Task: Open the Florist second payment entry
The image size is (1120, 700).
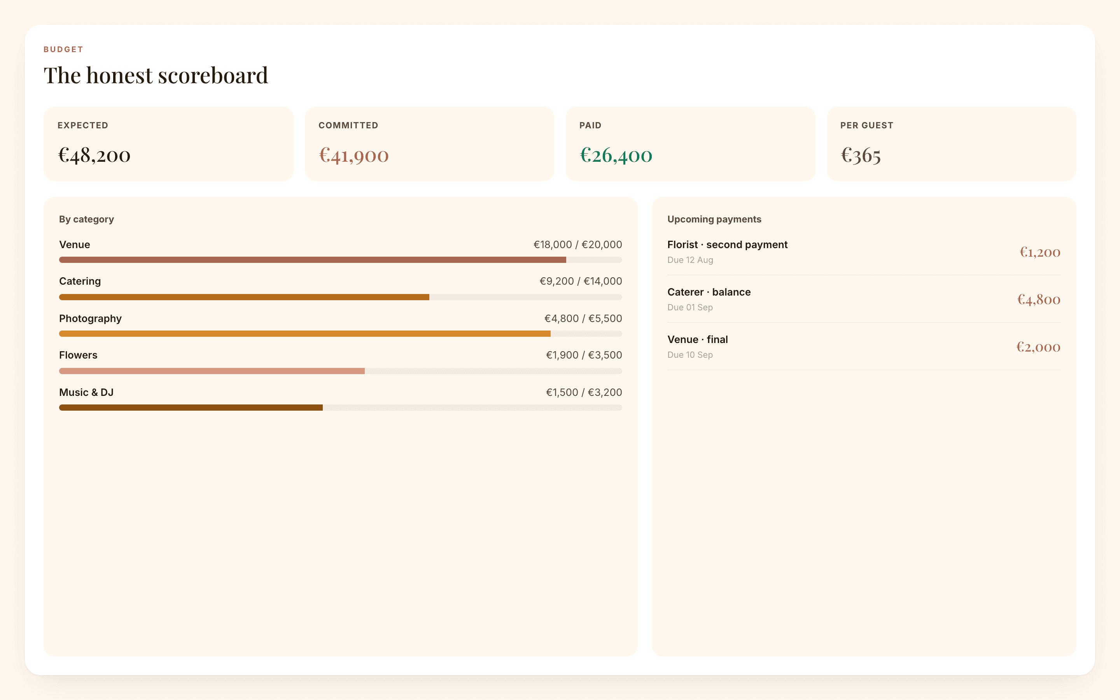Action: click(864, 252)
